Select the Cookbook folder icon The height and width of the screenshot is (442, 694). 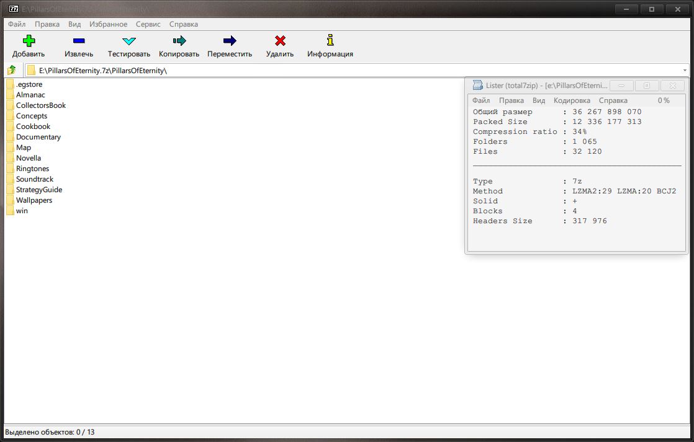coord(10,126)
